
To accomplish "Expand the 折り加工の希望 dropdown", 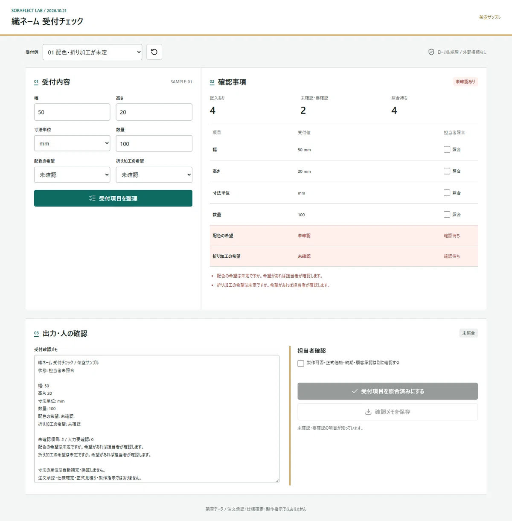I will (154, 175).
